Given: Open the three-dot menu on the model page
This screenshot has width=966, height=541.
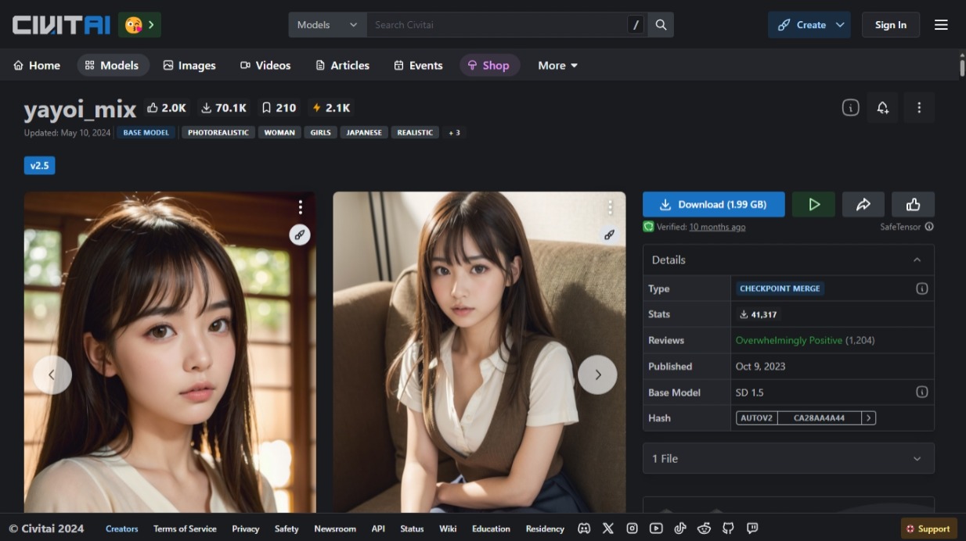Looking at the screenshot, I should point(919,107).
